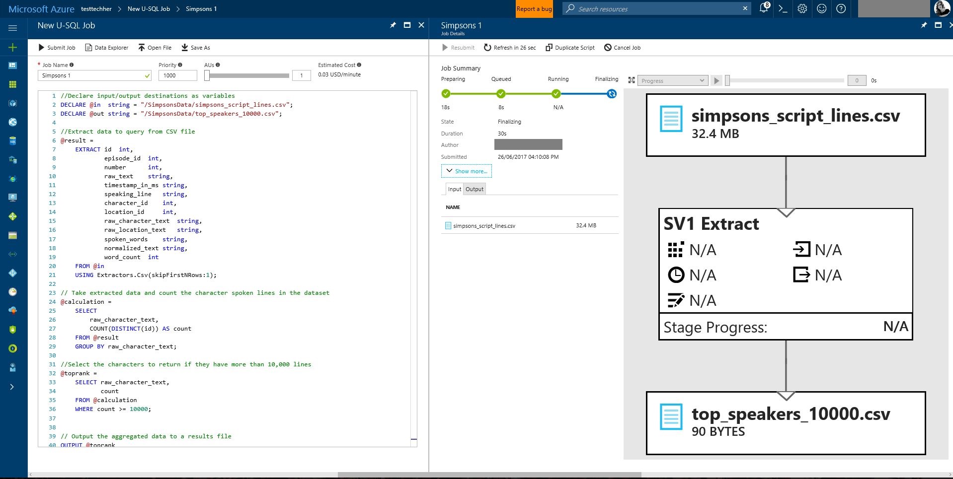The height and width of the screenshot is (479, 953).
Task: Click the Queued stage checkmark
Action: click(501, 93)
